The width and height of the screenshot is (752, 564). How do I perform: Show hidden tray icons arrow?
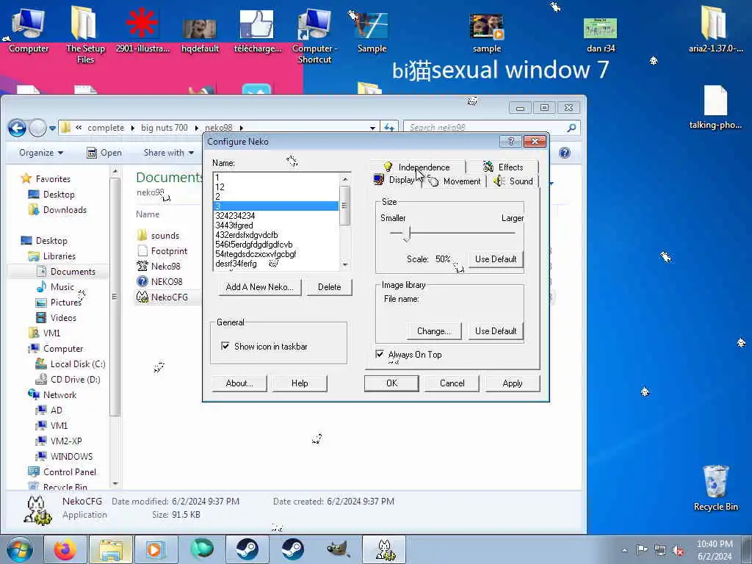pos(624,550)
